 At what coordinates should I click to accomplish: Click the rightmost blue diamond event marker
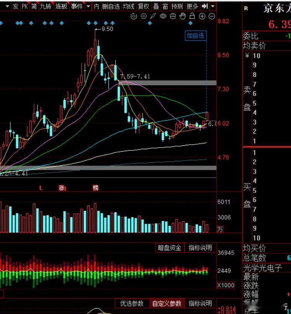pos(190,23)
